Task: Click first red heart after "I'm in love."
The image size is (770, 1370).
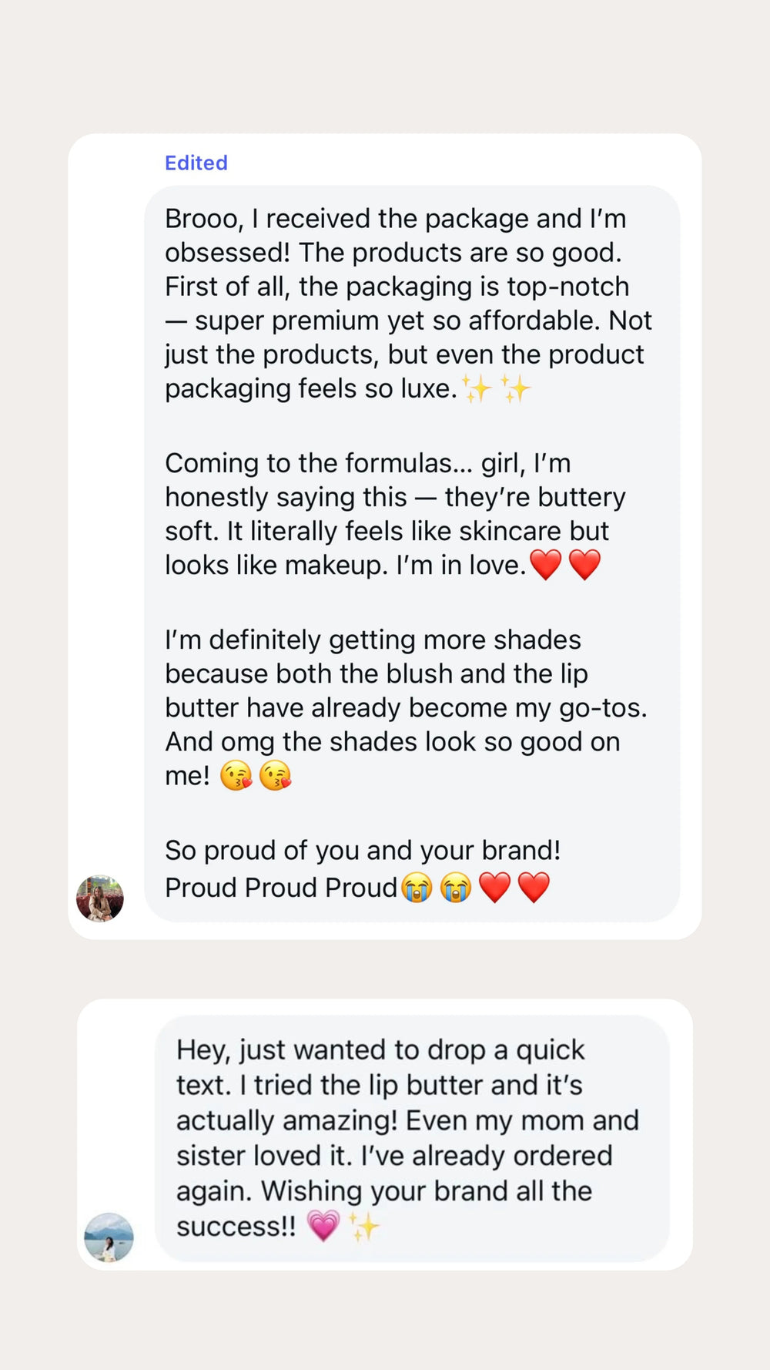Action: point(546,565)
